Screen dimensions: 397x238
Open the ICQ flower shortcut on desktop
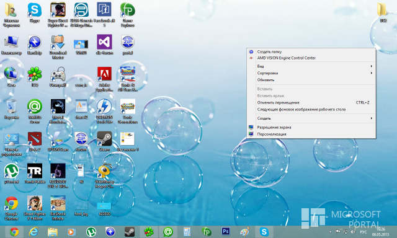click(x=35, y=77)
